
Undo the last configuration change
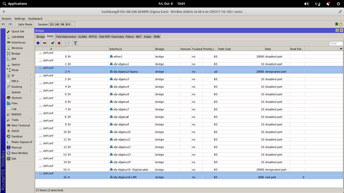[x=3, y=24]
